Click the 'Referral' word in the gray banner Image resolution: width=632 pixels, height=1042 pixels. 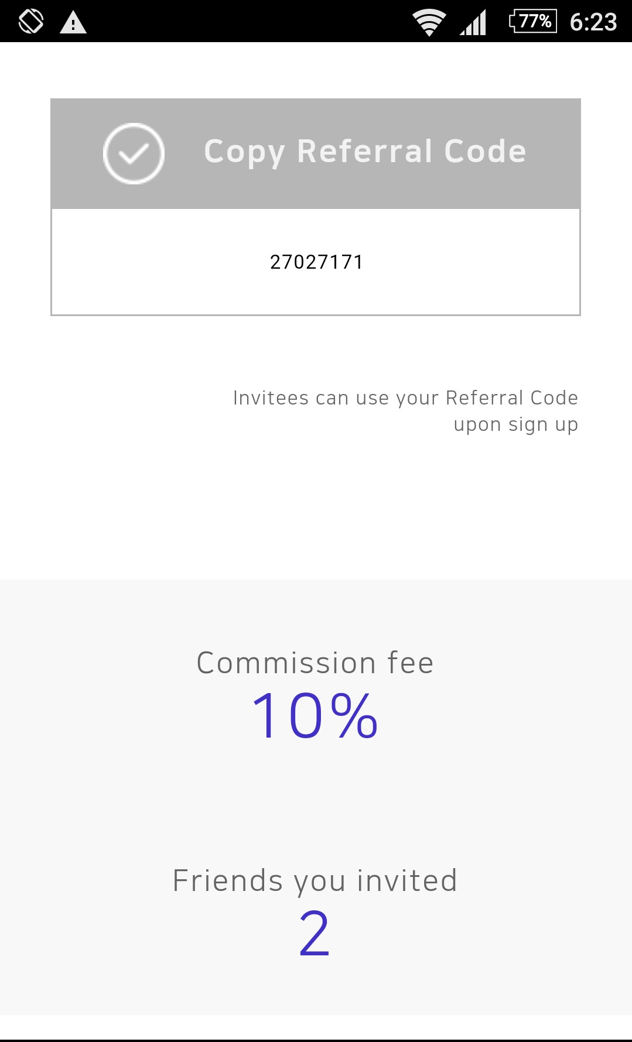coord(365,151)
